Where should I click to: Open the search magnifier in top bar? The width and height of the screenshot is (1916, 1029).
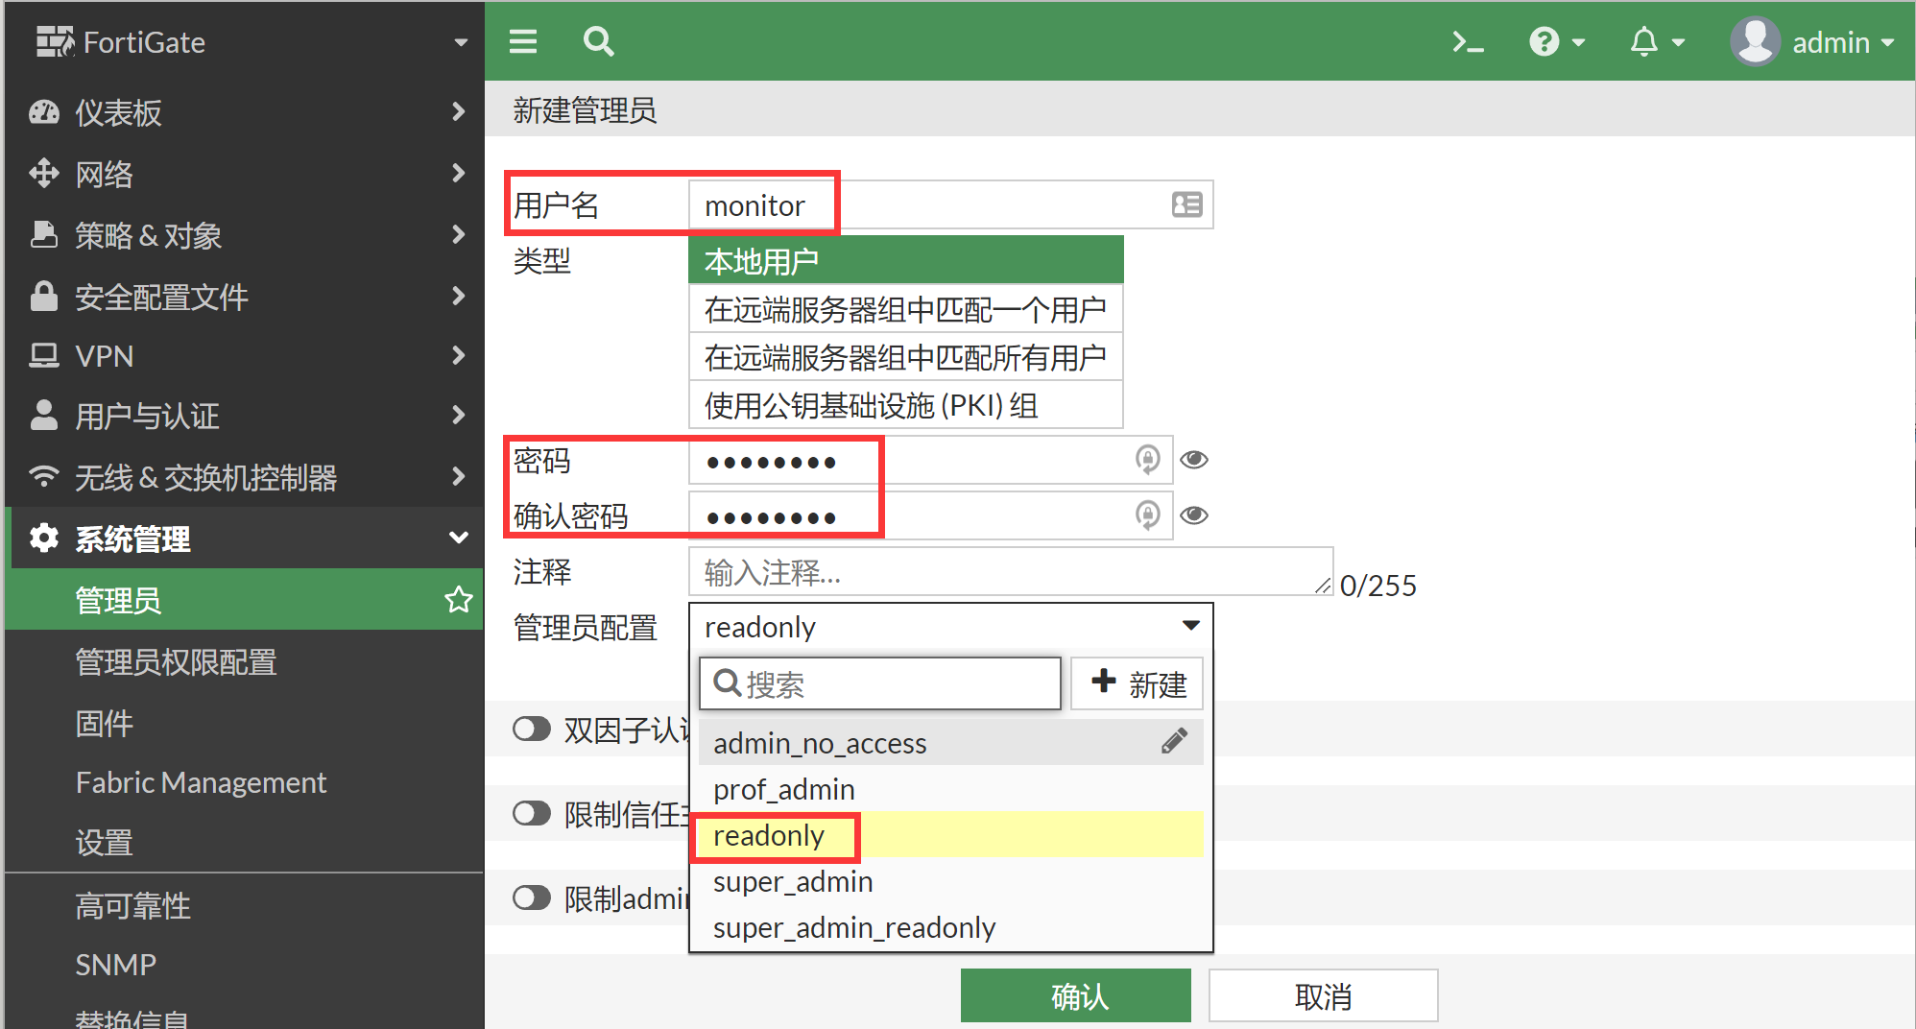point(598,41)
